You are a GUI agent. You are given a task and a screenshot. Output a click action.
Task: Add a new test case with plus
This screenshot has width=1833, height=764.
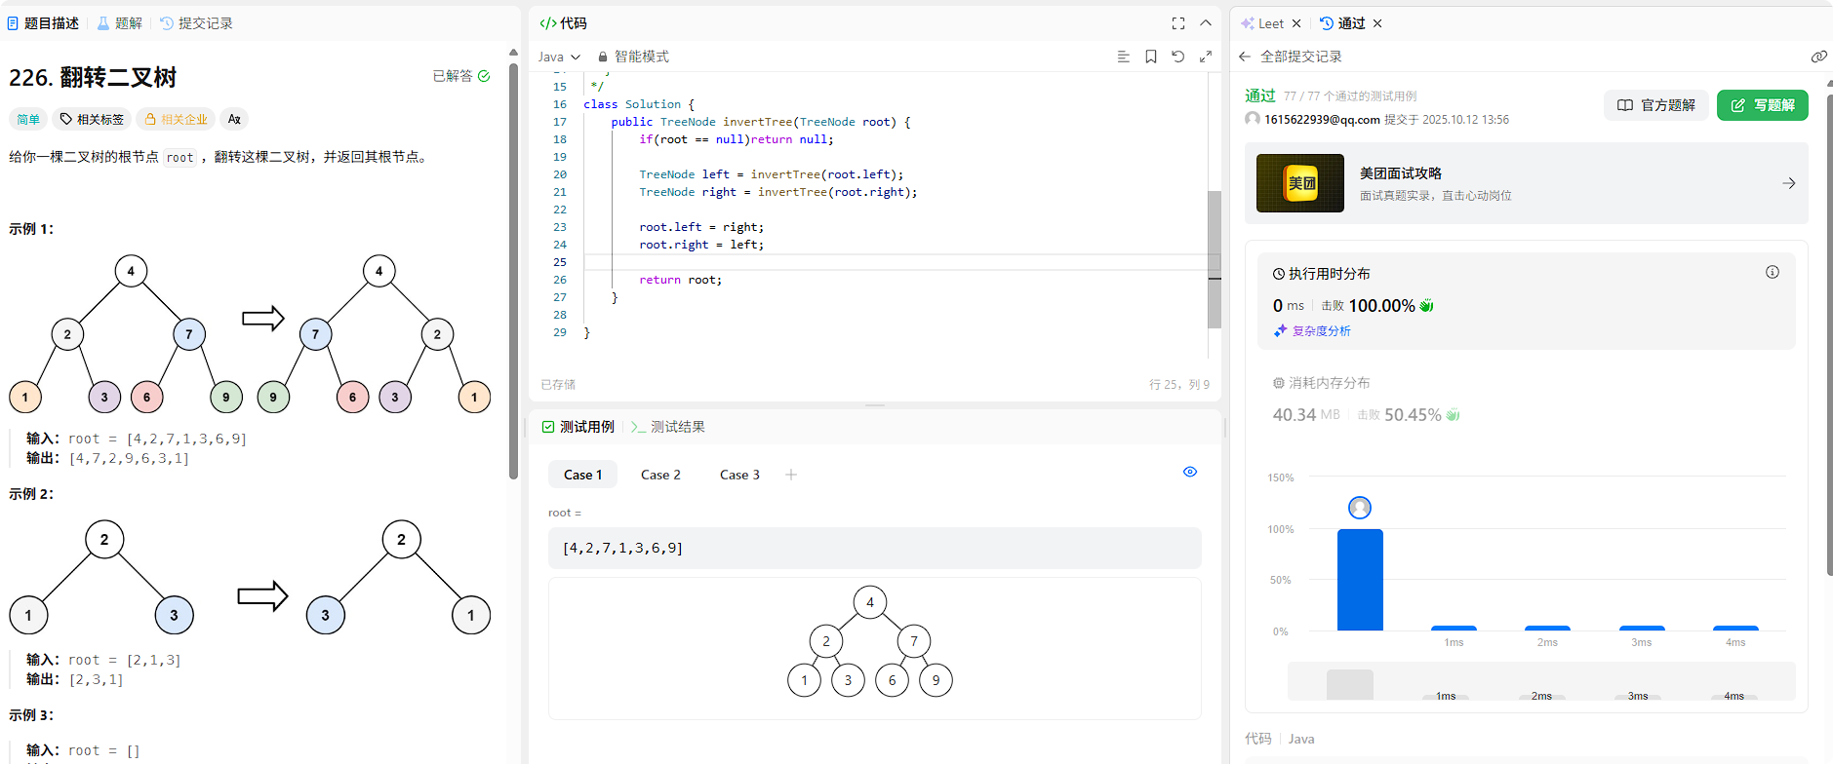(x=791, y=475)
